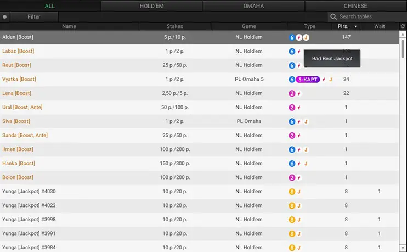Open the Hanka [Boost] table
Screen dimensions: 407x252
pyautogui.click(x=18, y=164)
